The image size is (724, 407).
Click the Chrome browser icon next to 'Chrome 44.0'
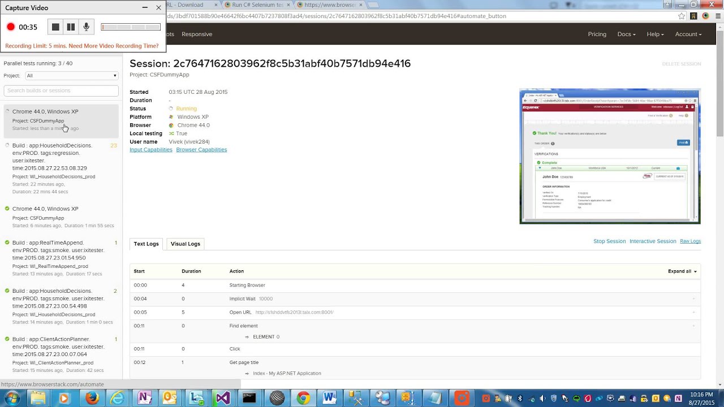(171, 125)
